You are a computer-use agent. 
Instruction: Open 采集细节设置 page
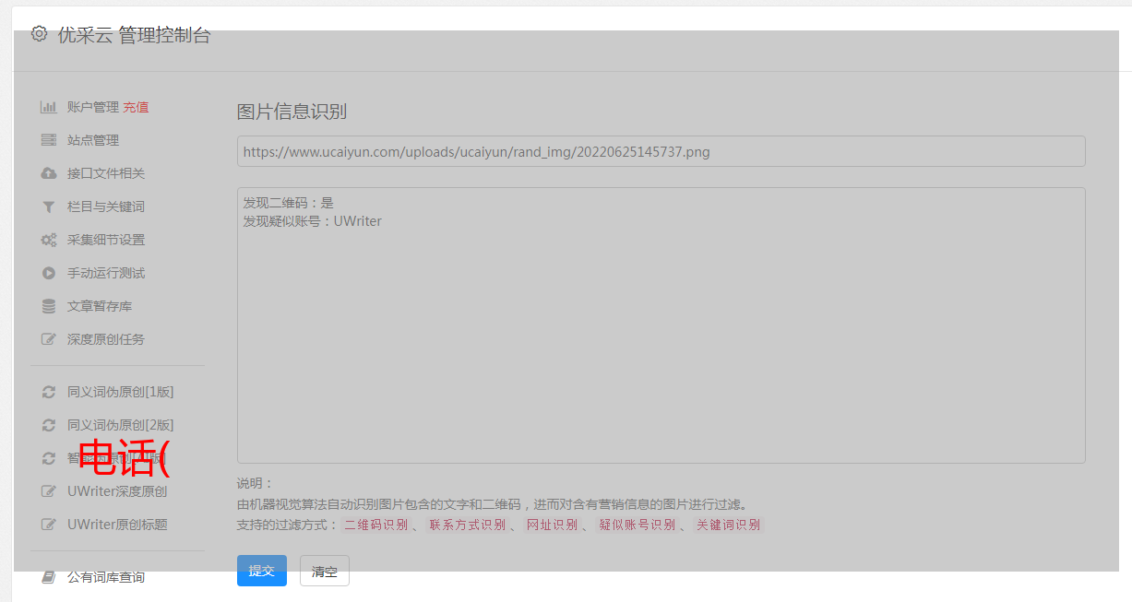pos(106,240)
